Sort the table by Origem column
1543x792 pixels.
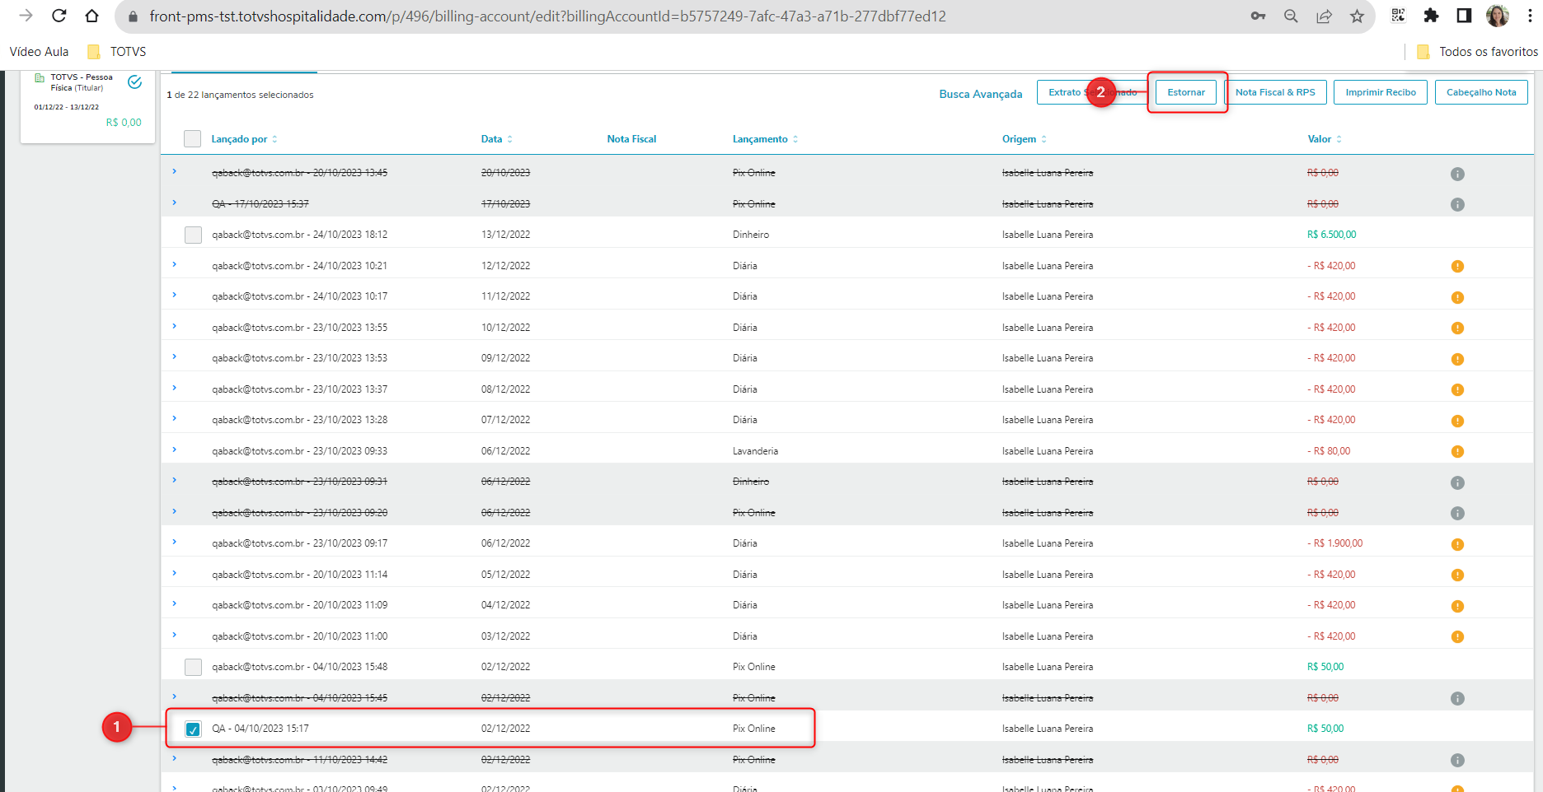click(x=1024, y=139)
